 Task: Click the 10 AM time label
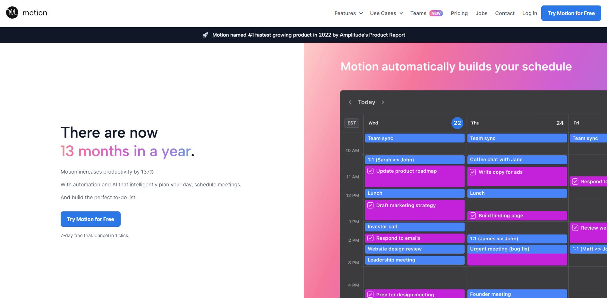coord(352,150)
